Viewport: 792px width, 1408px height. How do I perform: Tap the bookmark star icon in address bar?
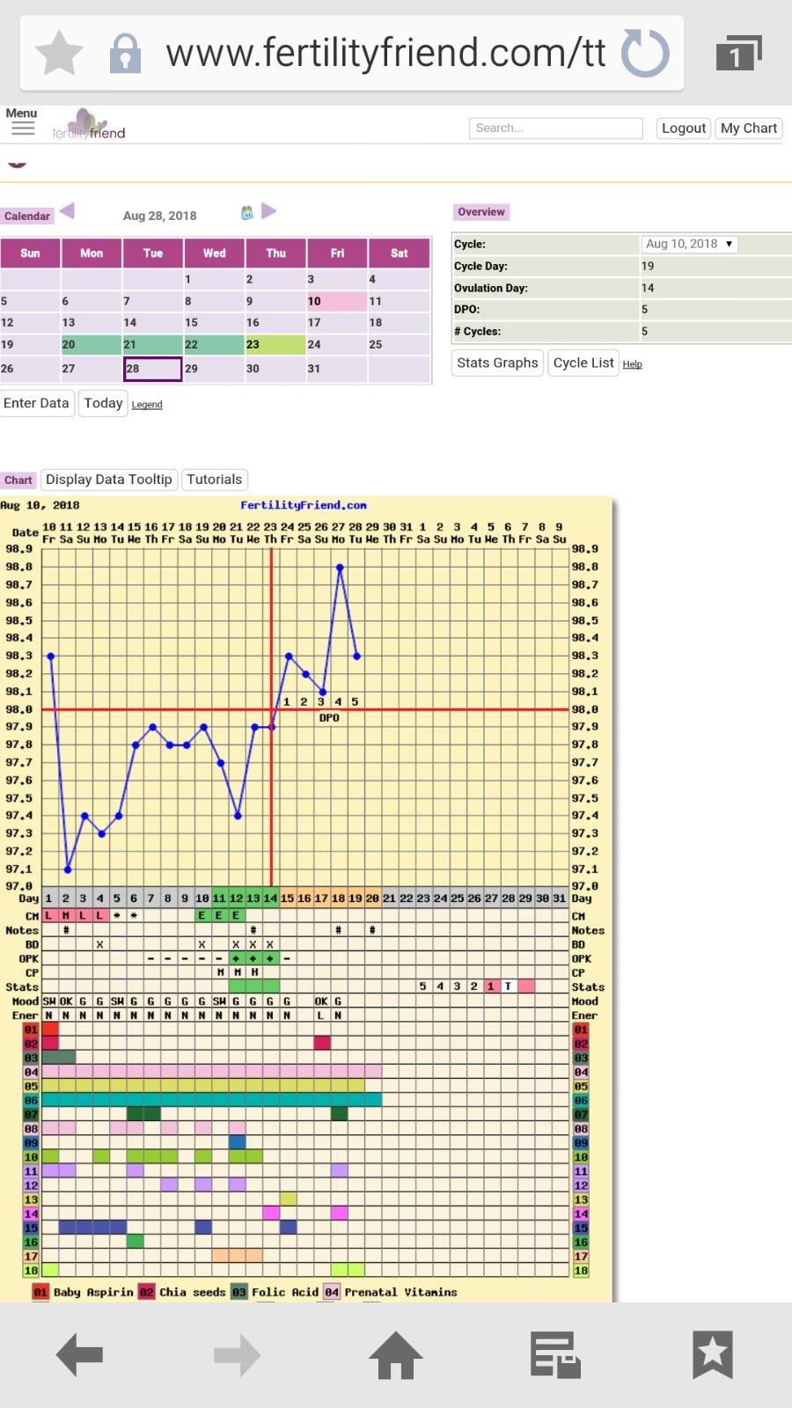59,53
